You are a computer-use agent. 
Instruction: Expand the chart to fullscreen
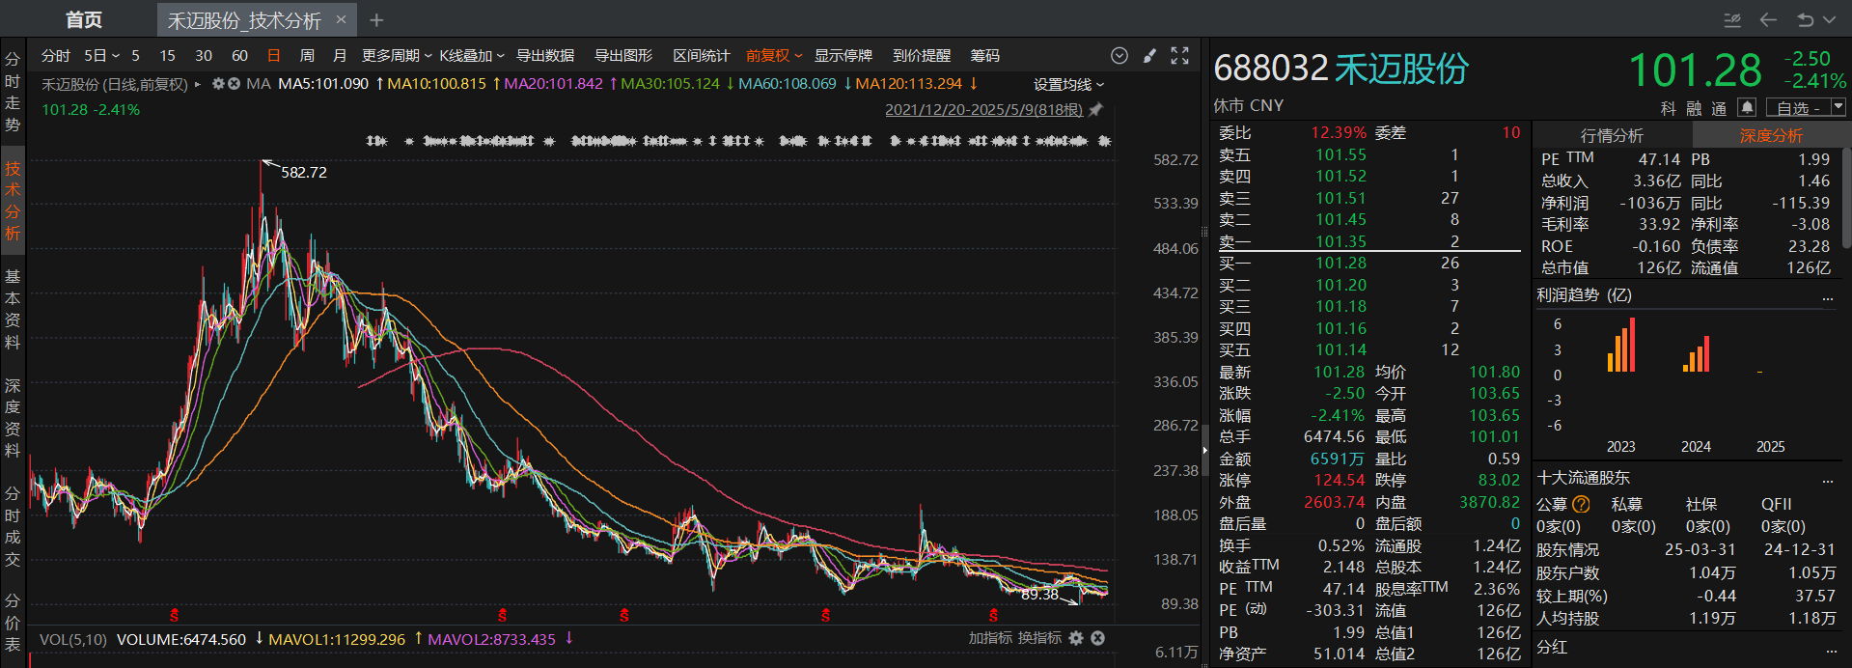tap(1179, 56)
